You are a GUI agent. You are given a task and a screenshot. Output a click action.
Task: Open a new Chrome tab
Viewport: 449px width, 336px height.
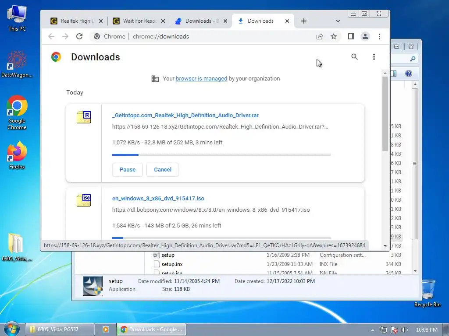[x=304, y=21]
